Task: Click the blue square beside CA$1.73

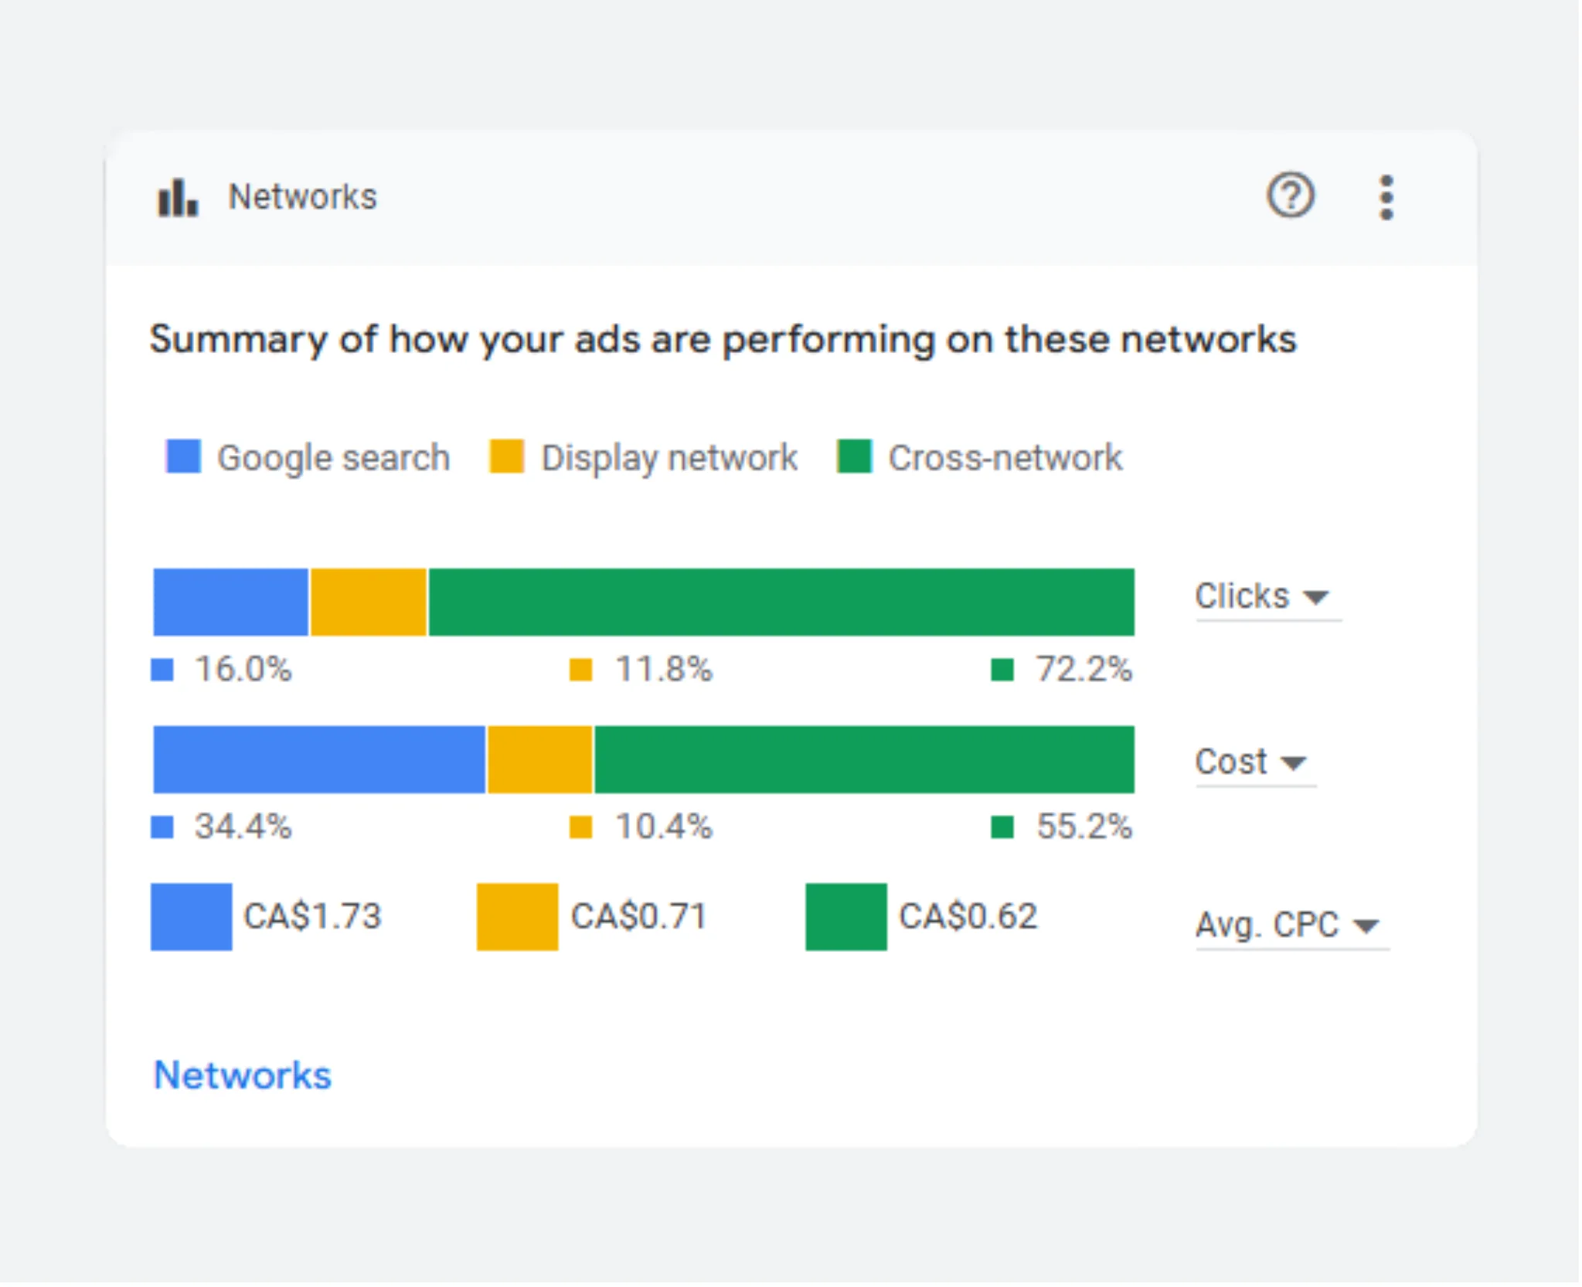Action: (191, 916)
